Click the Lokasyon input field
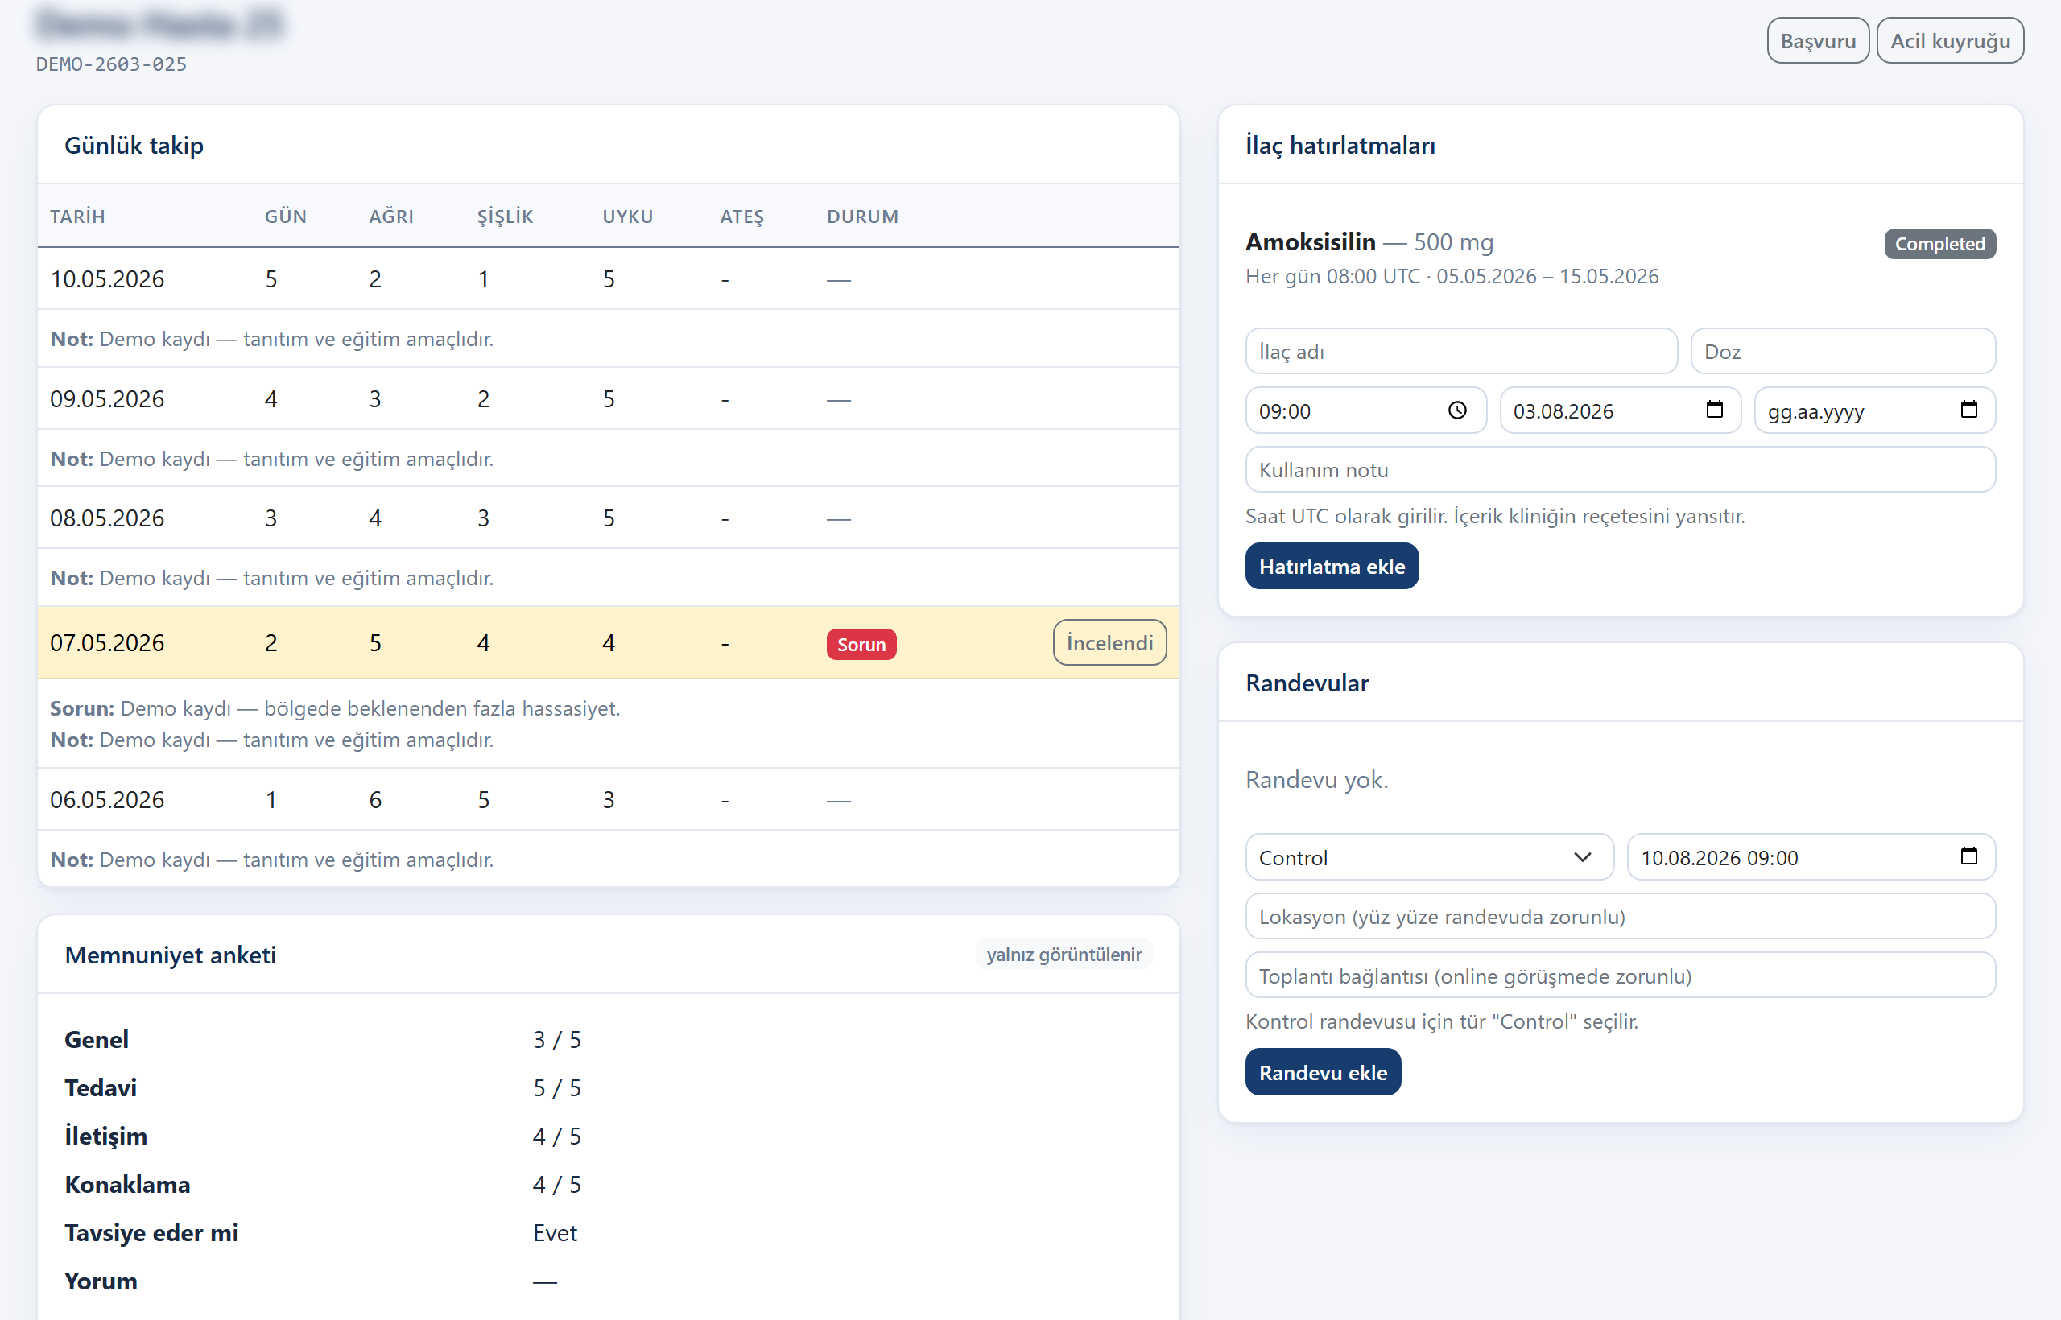2061x1320 pixels. (x=1621, y=916)
